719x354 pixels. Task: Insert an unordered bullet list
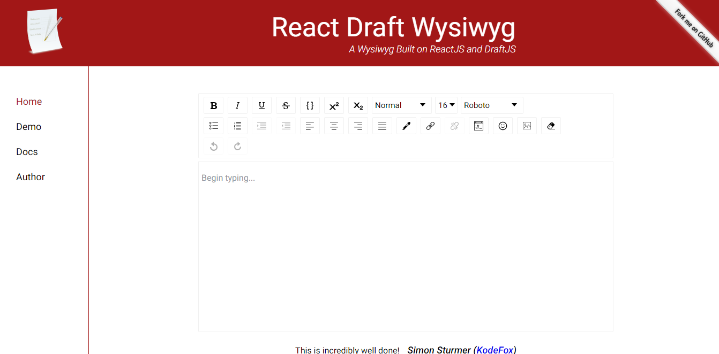pos(213,126)
